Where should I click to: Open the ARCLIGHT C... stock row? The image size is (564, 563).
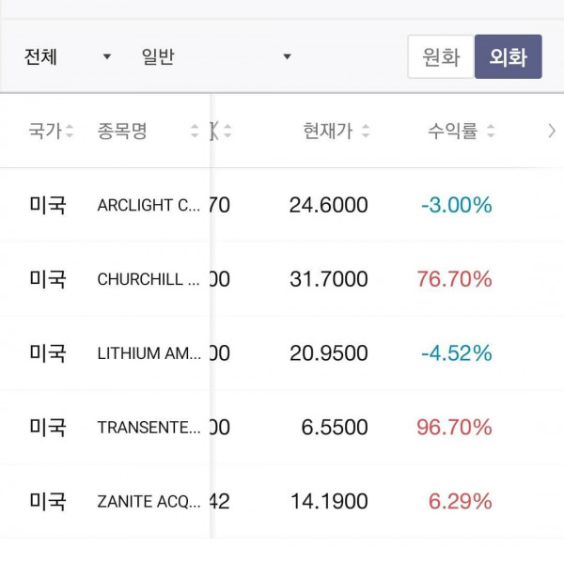282,205
